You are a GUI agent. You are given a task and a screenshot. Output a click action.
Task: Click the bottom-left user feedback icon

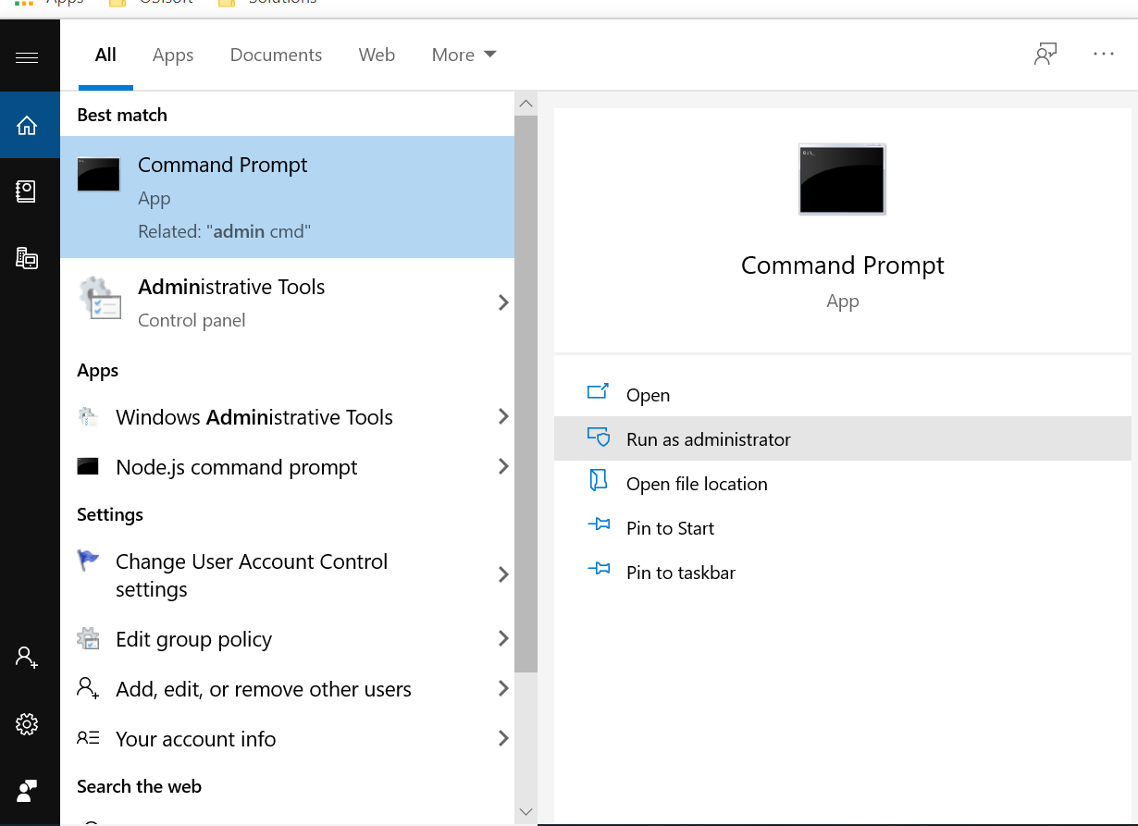(x=27, y=791)
